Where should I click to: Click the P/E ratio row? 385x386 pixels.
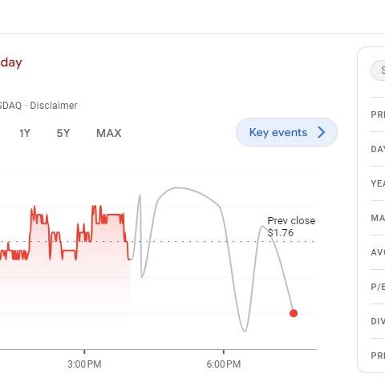[378, 287]
